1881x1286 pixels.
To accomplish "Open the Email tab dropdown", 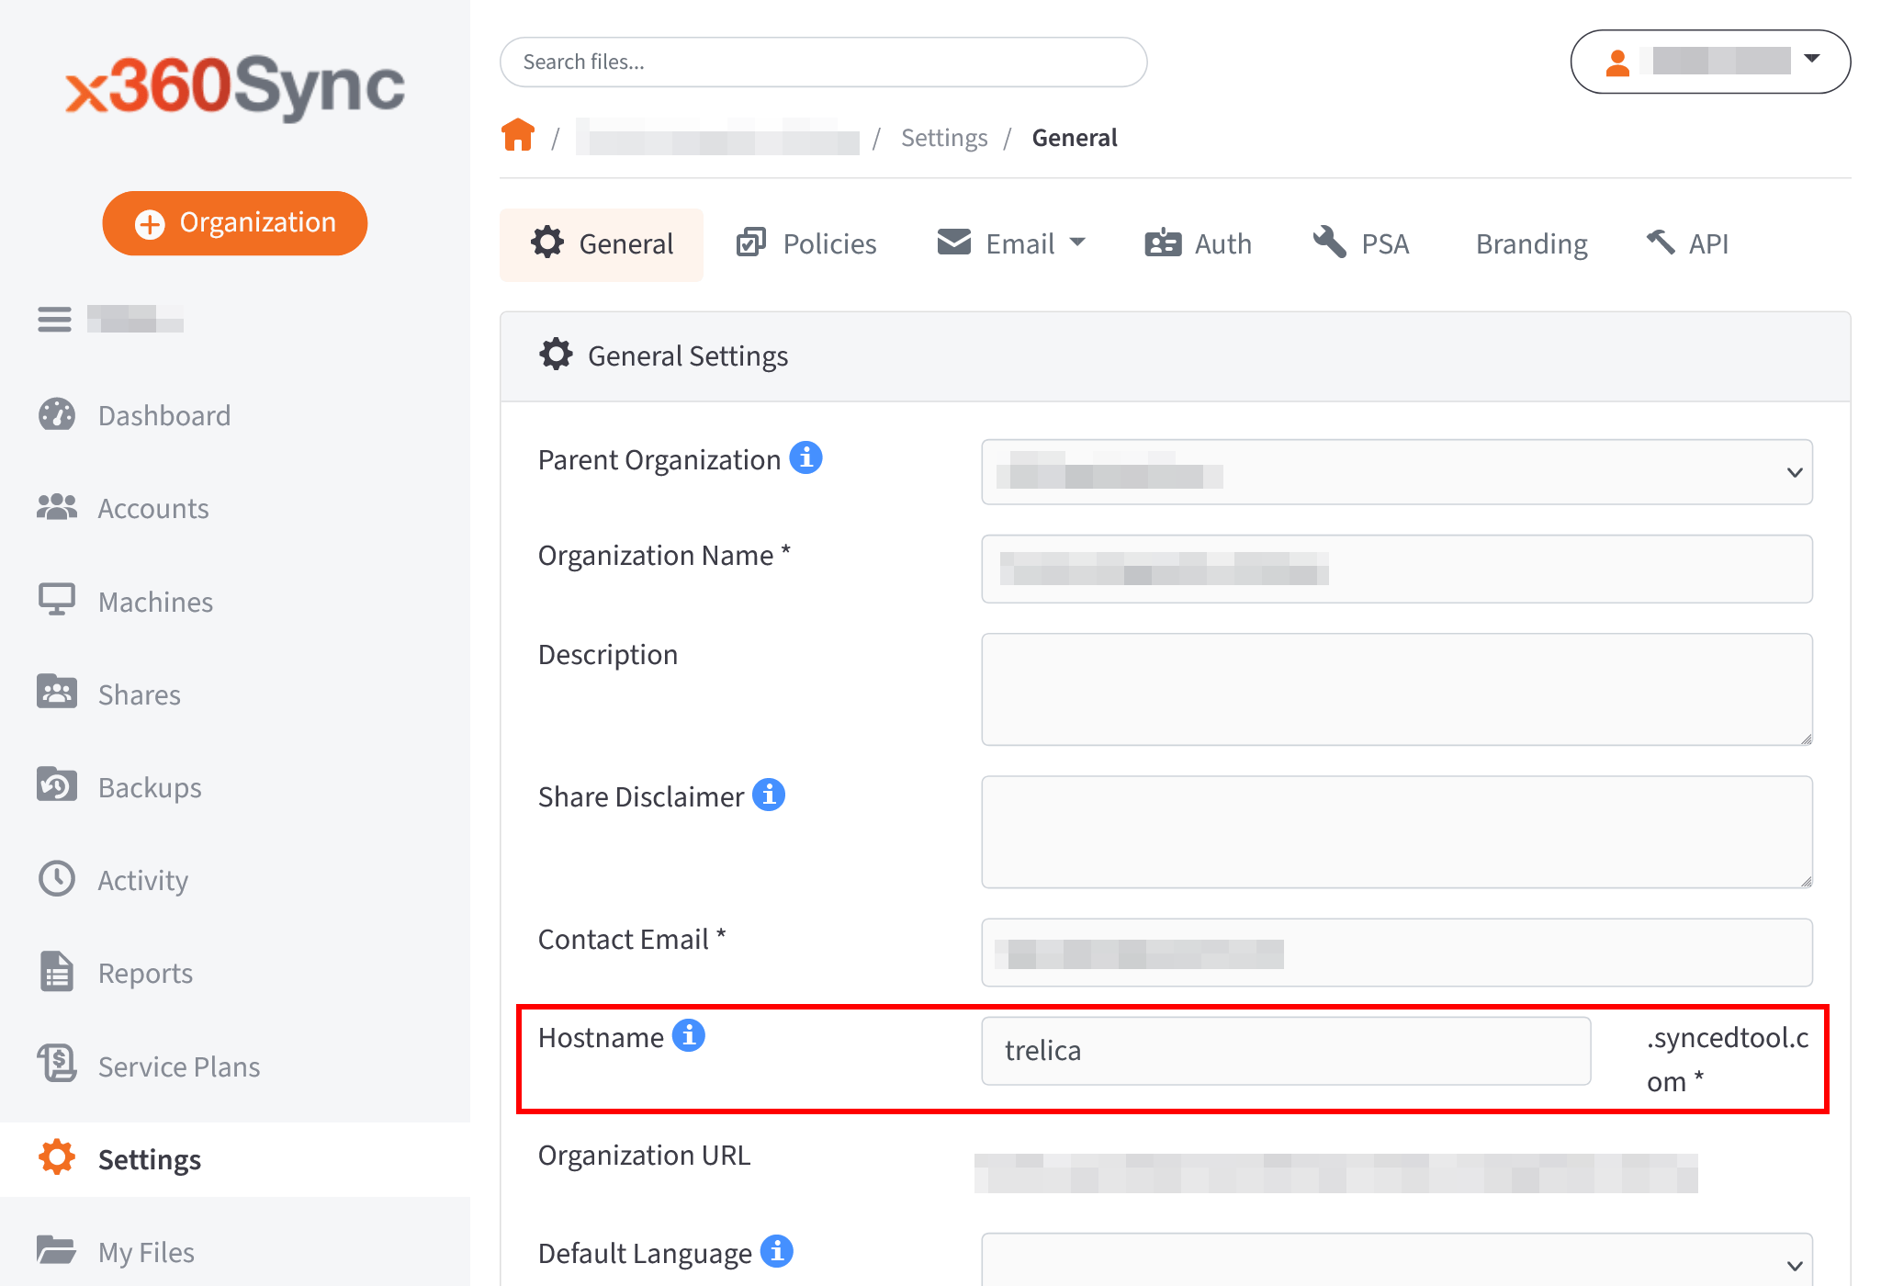I will pos(1011,244).
